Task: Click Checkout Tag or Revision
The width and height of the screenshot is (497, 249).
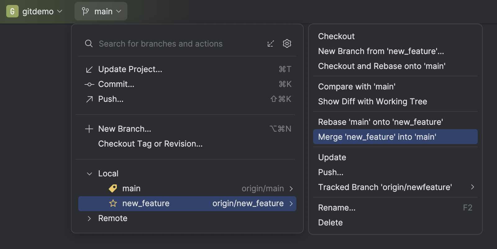Action: (150, 144)
